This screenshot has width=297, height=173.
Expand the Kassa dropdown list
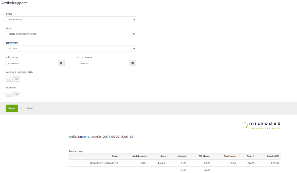71,34
